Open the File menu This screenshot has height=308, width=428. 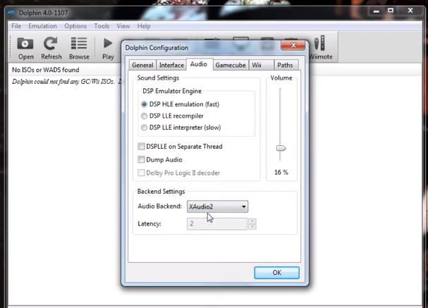16,26
